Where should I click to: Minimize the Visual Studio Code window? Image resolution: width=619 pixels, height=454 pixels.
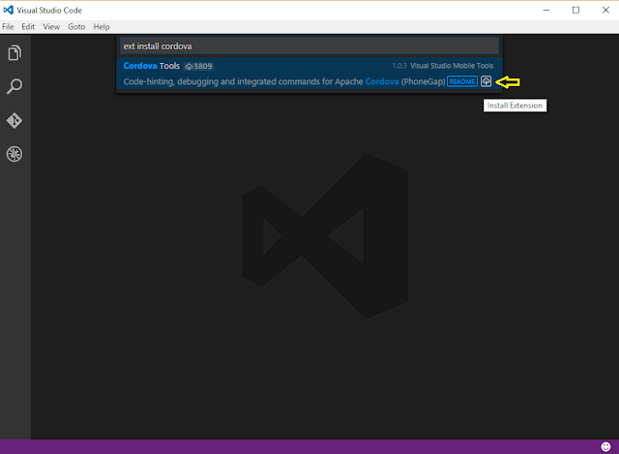(x=546, y=10)
